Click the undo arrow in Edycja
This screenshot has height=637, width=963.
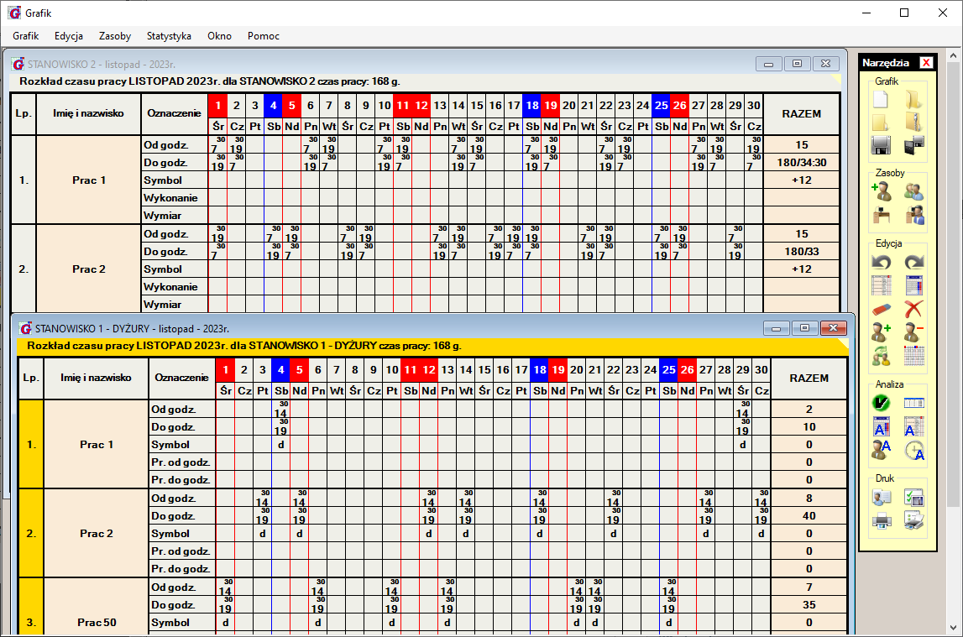click(x=881, y=262)
